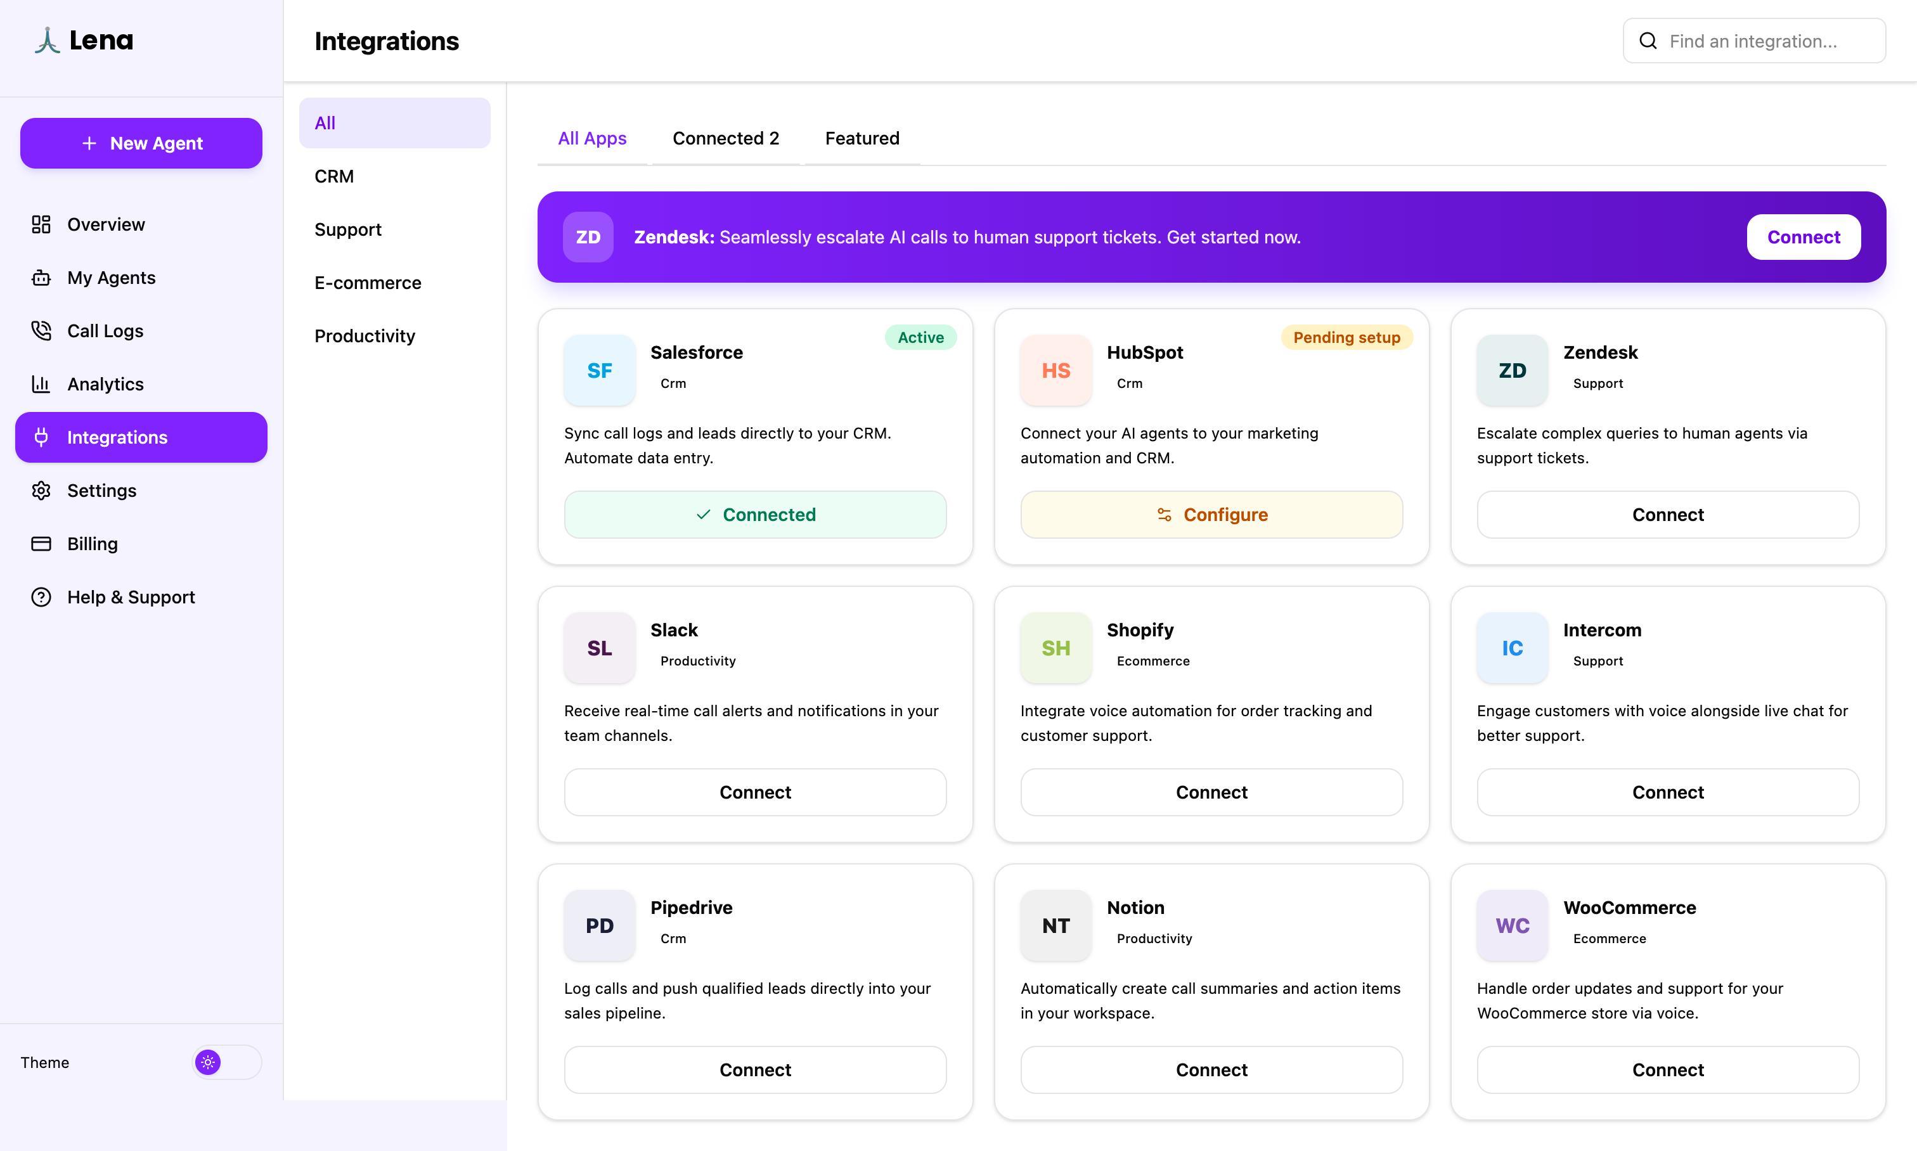Connect the Notion integration

click(x=1211, y=1070)
